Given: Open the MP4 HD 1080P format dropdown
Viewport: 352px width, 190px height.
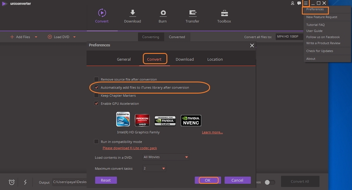Looking at the screenshot, I should point(289,36).
